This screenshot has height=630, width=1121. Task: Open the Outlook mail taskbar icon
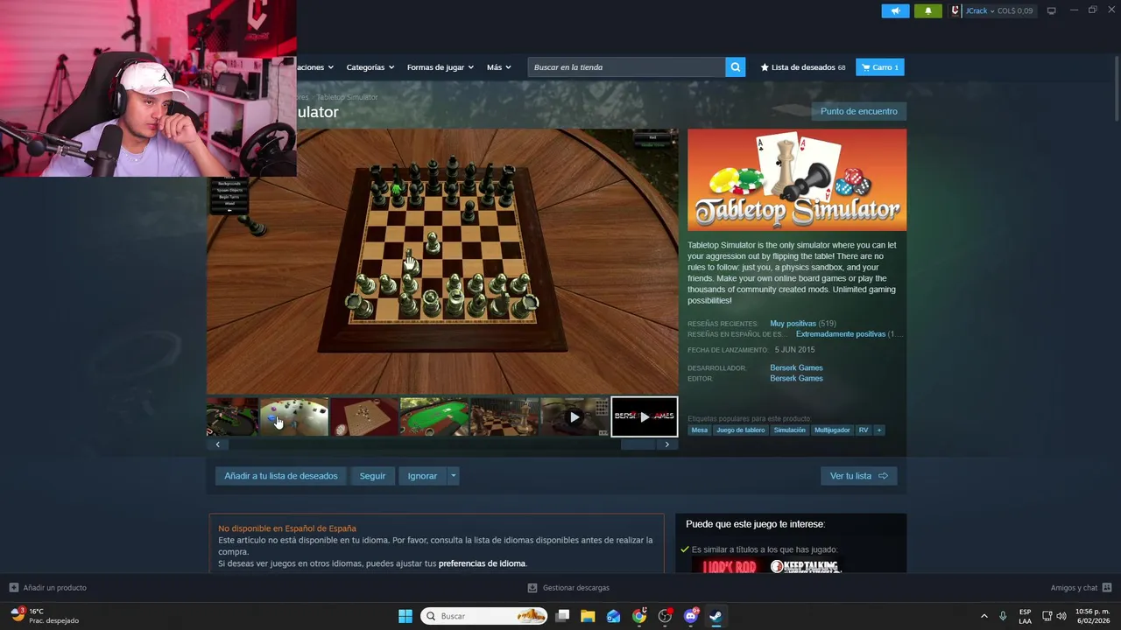point(613,616)
